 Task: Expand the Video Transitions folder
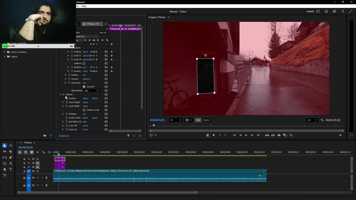4,52
